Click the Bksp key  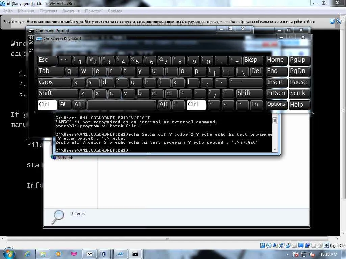tap(253, 60)
